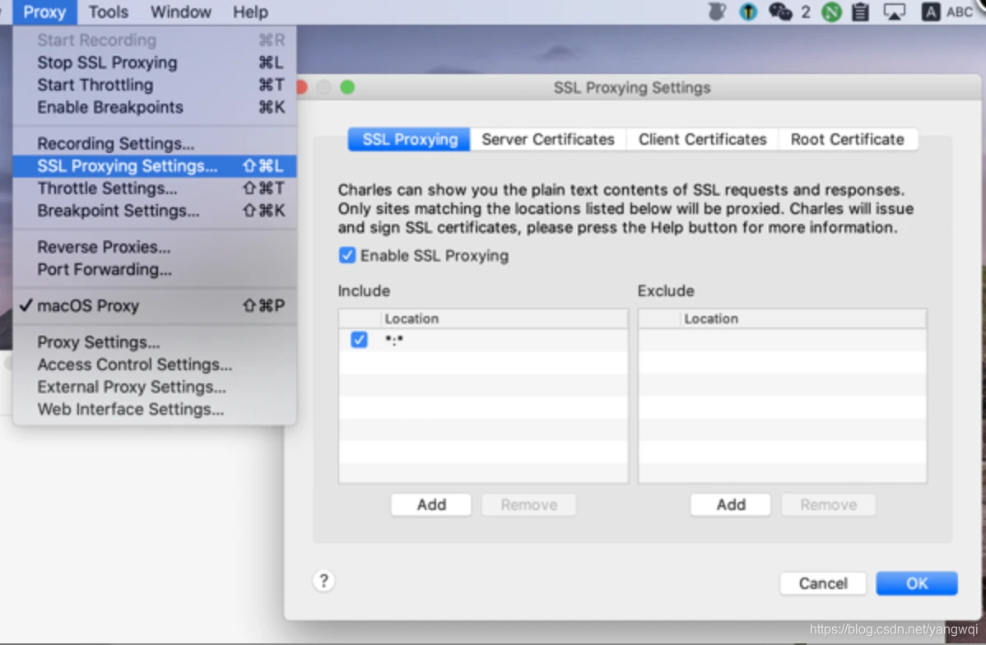Toggle the macOS Proxy menu item

pyautogui.click(x=154, y=305)
